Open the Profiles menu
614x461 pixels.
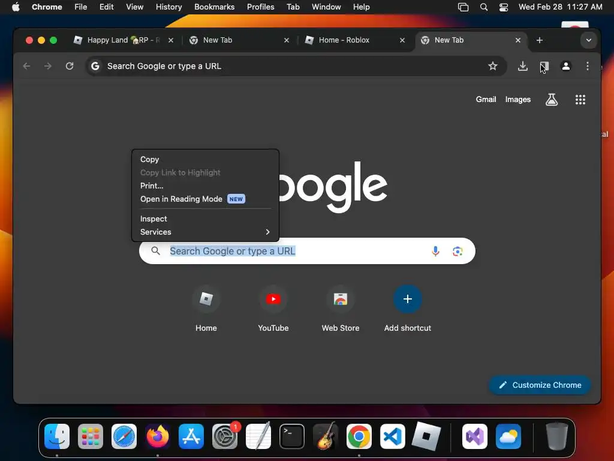(x=261, y=7)
